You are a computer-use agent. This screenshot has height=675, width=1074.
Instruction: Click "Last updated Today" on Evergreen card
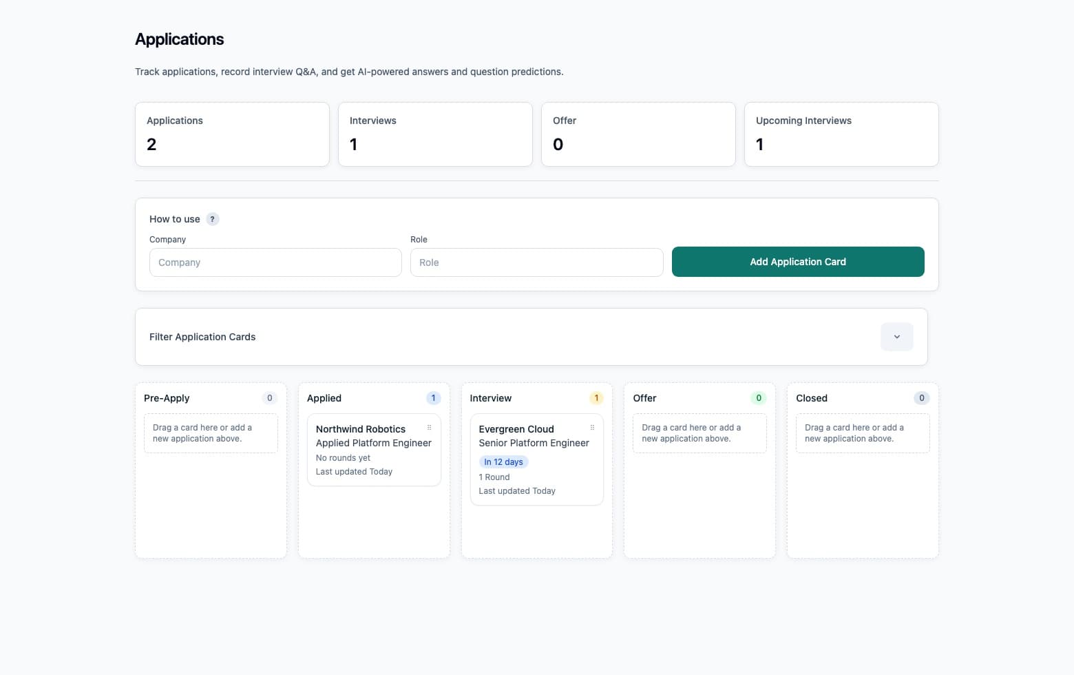click(517, 491)
